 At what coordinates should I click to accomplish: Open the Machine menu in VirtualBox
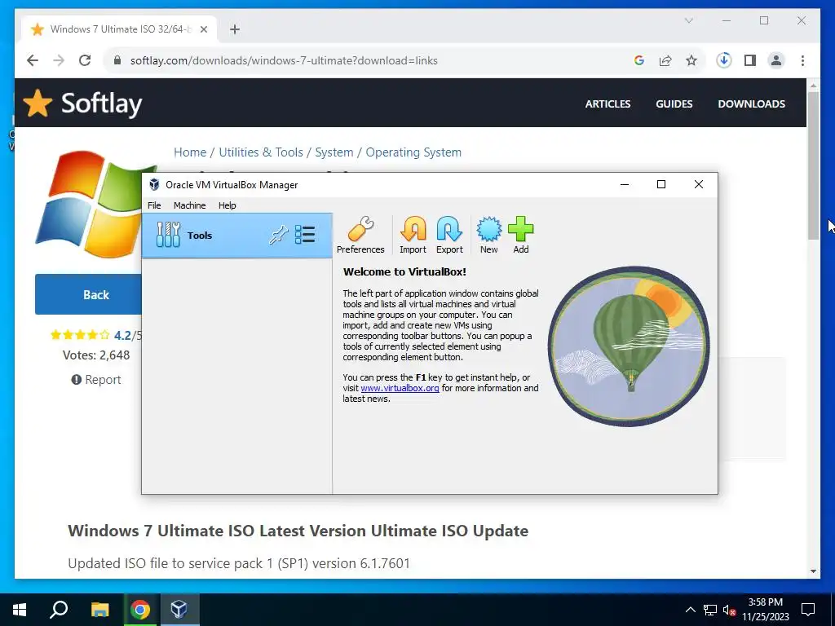(x=189, y=205)
